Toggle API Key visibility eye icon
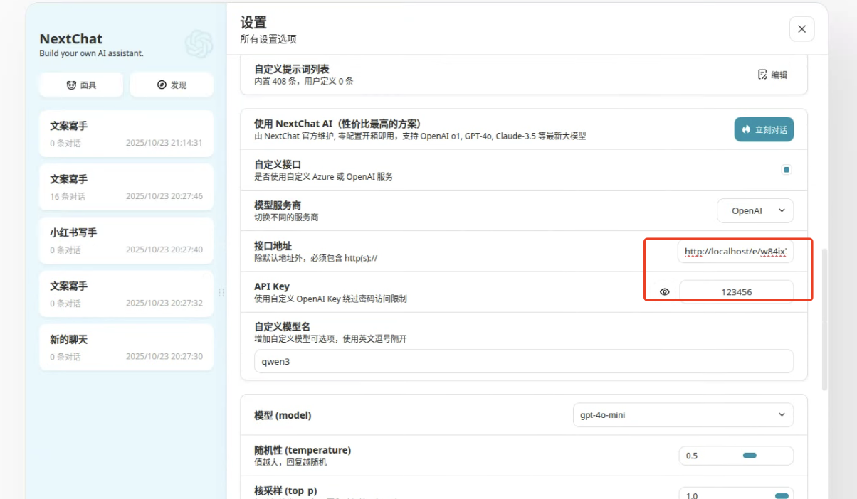 665,291
